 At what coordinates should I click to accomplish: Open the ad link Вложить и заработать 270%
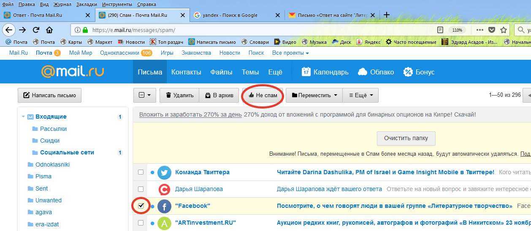(x=190, y=114)
